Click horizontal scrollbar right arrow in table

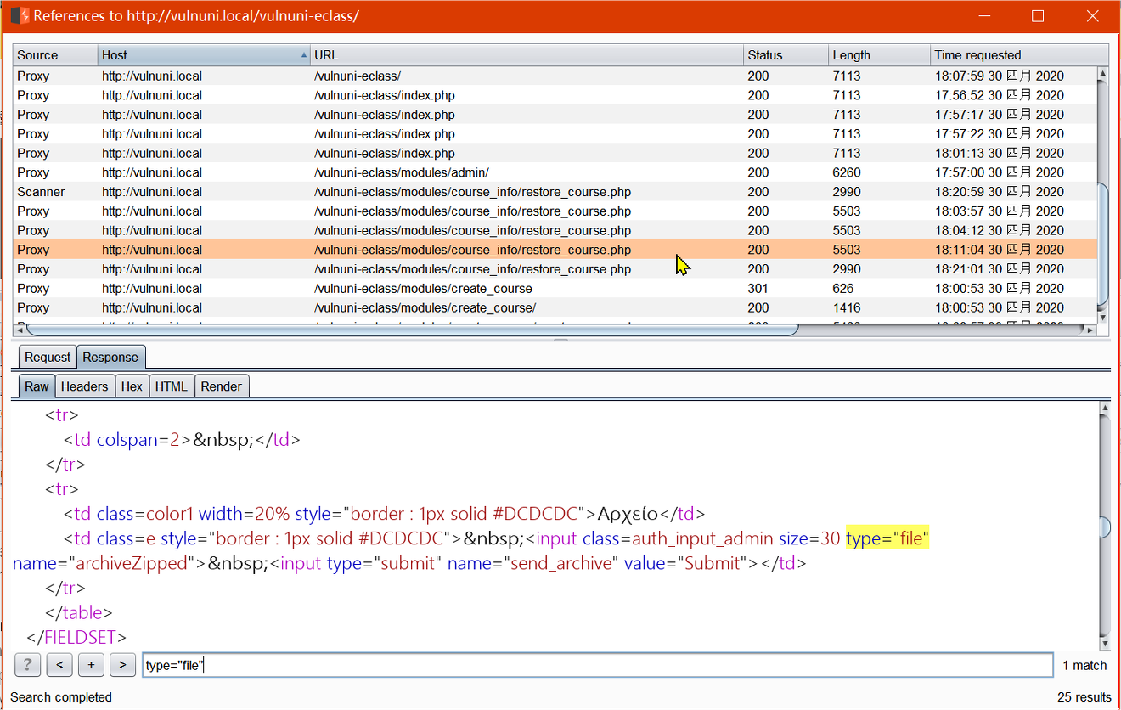point(1091,330)
